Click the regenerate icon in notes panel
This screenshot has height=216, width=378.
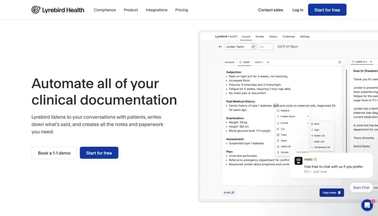[340, 62]
